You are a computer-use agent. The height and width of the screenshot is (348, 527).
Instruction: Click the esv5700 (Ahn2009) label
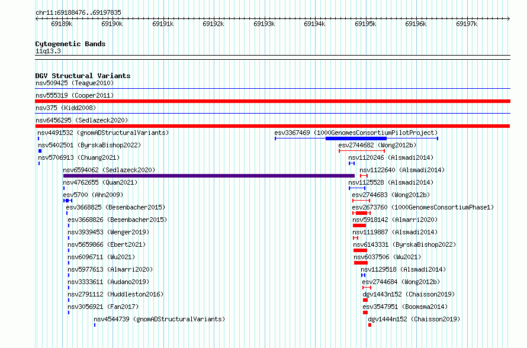pyautogui.click(x=93, y=195)
